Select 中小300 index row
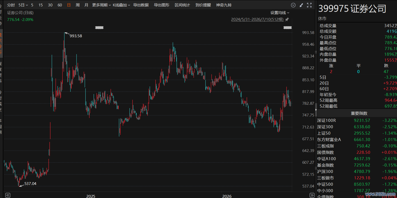 pos(357,191)
